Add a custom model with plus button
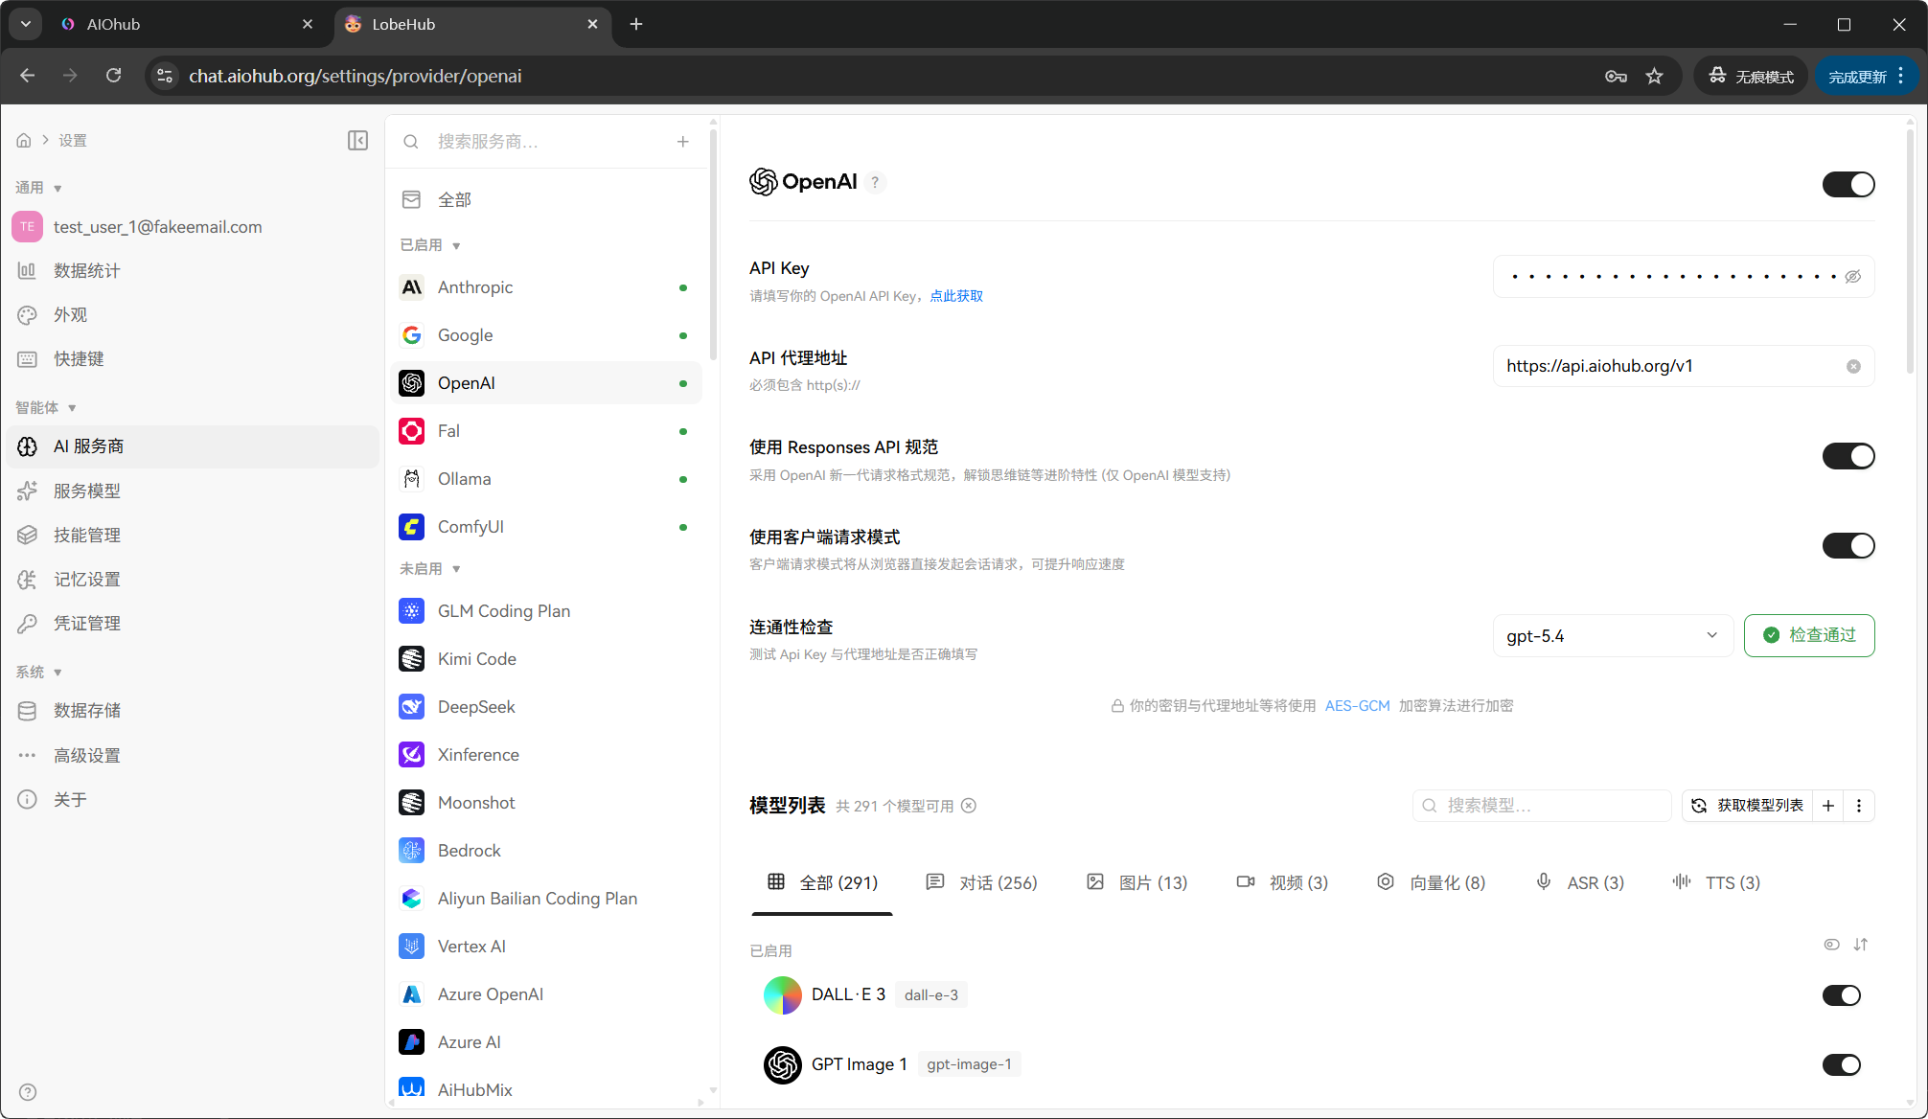The image size is (1928, 1119). click(1828, 806)
